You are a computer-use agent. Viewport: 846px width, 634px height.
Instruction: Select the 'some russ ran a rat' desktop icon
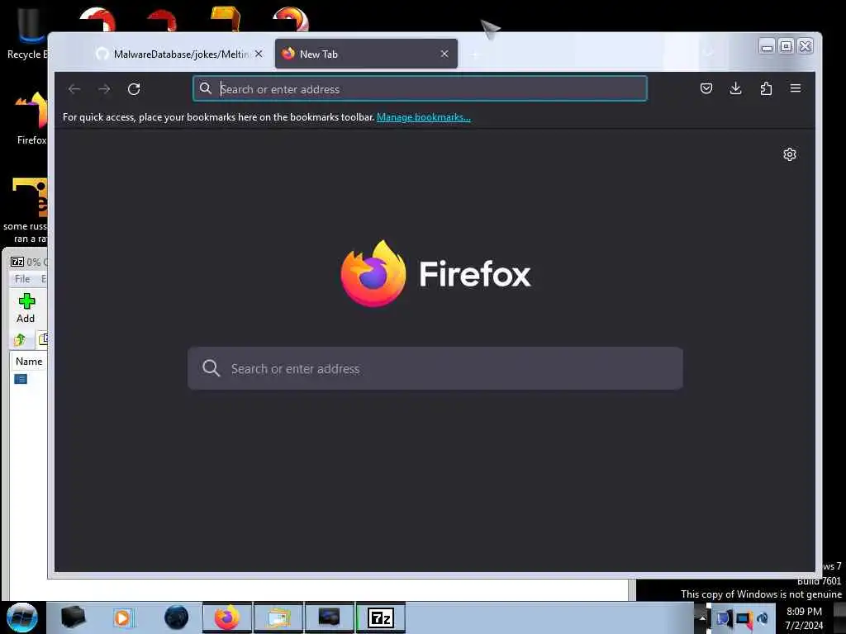[x=27, y=211]
